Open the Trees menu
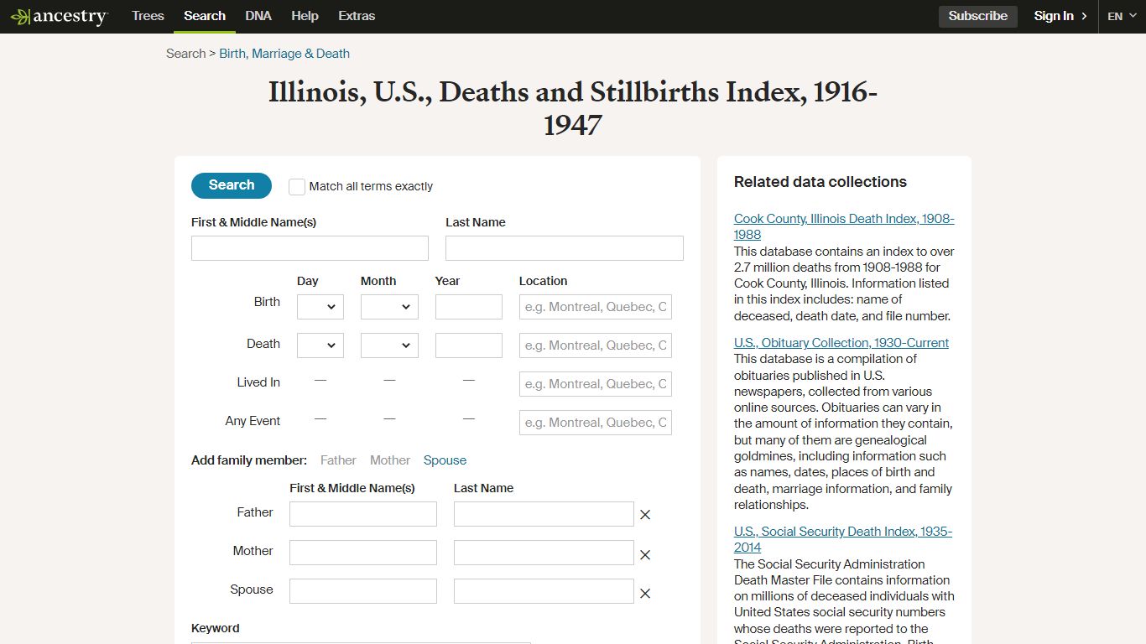The image size is (1146, 644). [x=148, y=16]
